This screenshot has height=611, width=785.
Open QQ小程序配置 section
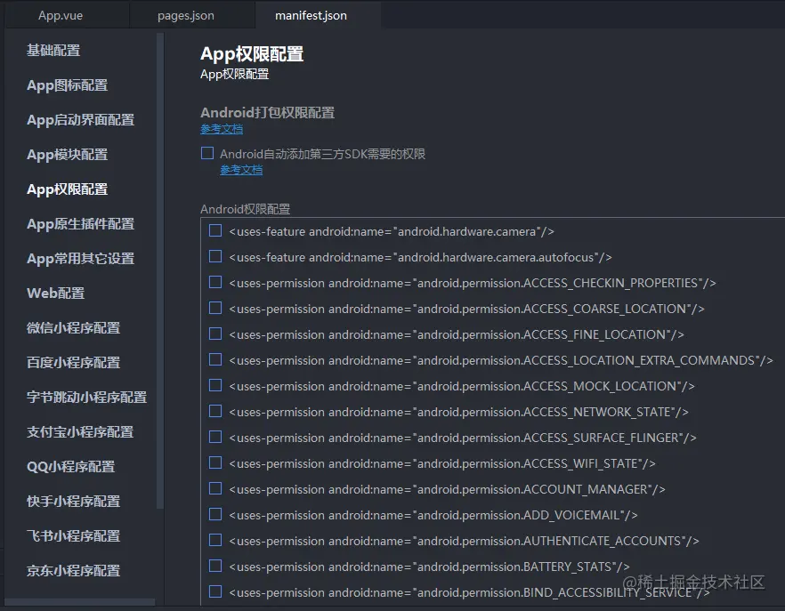pyautogui.click(x=70, y=466)
